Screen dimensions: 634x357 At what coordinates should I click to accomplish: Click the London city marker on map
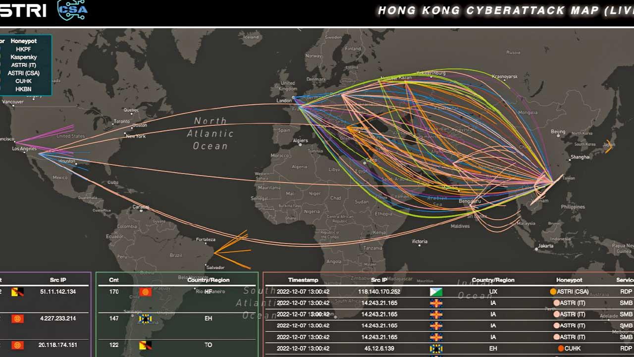coord(294,98)
